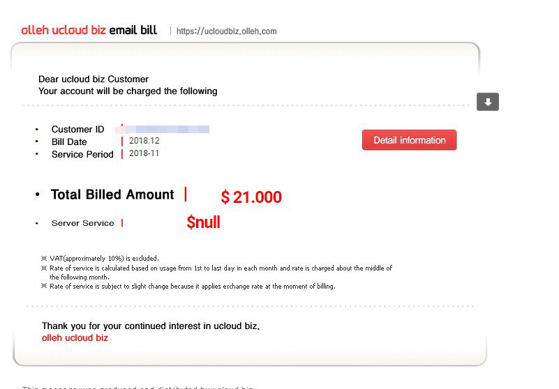Click the Service Period label
The width and height of the screenshot is (559, 389).
(x=82, y=154)
